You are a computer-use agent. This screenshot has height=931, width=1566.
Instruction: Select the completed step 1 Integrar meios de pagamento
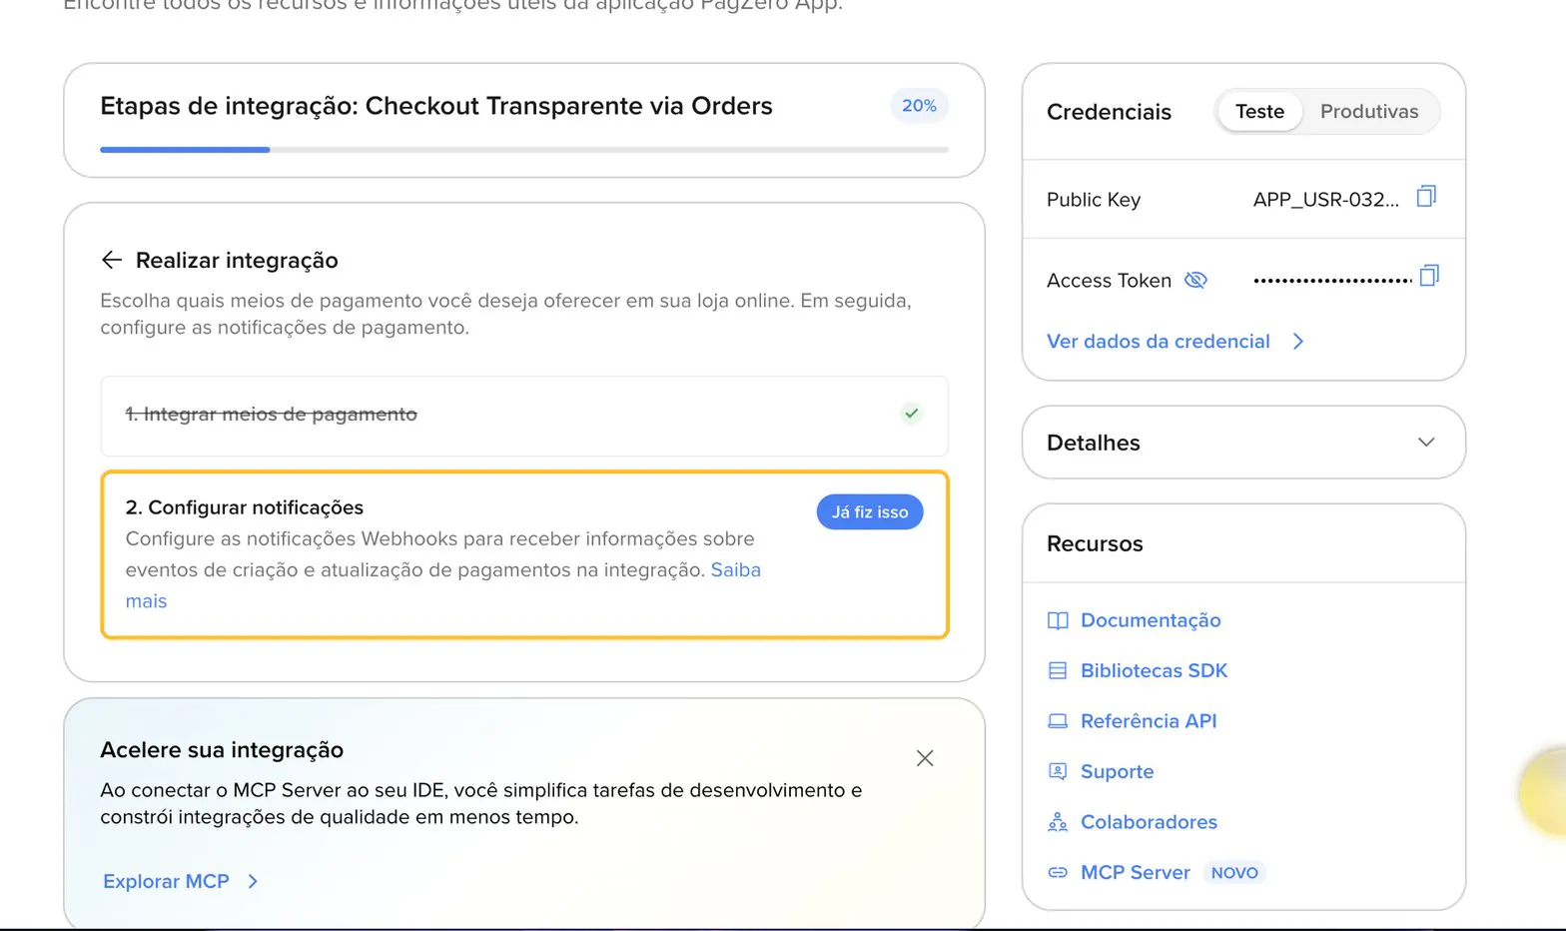click(x=524, y=416)
